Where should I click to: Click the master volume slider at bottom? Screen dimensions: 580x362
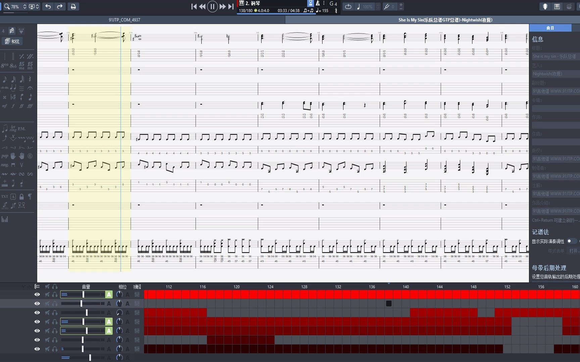[83, 358]
